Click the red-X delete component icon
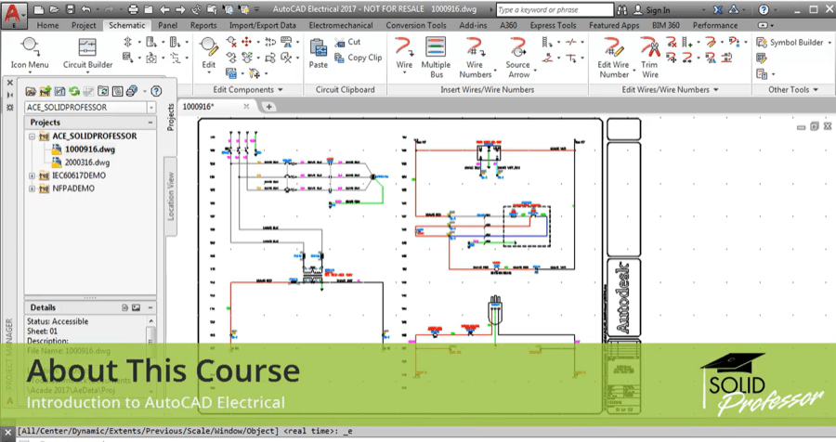This screenshot has height=442, width=836. pos(231,42)
